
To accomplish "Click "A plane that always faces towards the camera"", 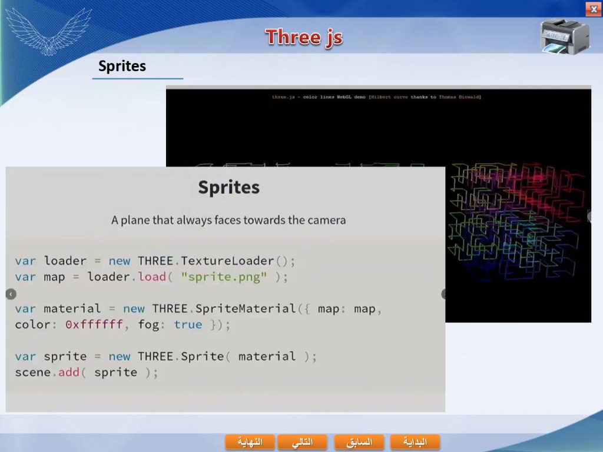I will (x=228, y=220).
